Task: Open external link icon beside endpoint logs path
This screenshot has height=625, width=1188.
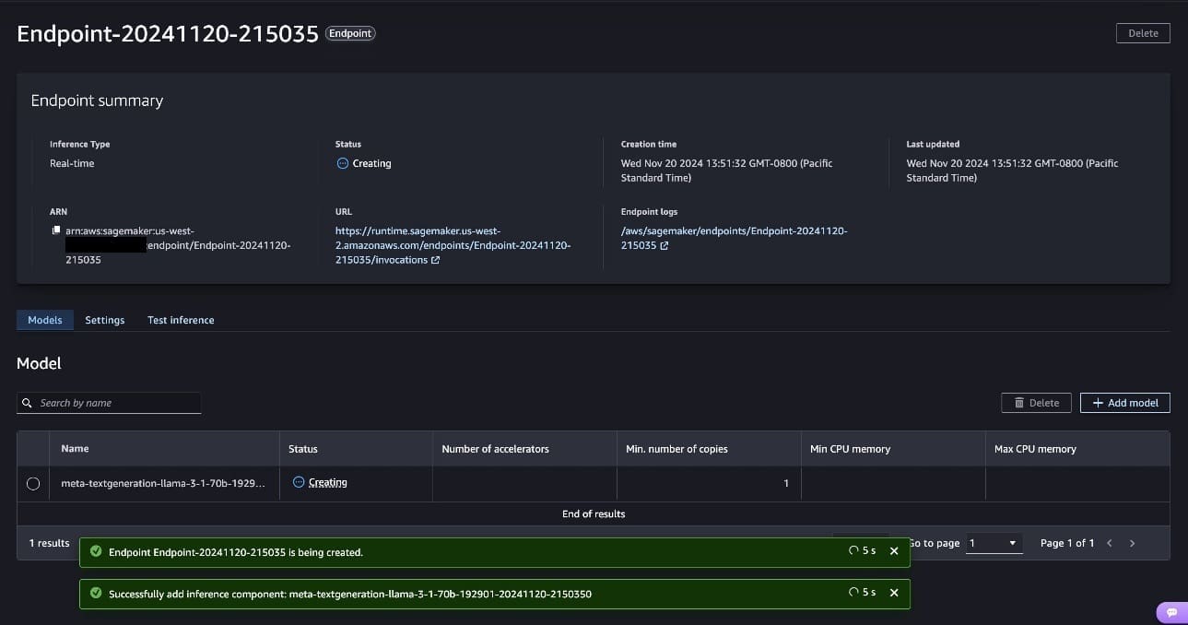Action: (665, 246)
